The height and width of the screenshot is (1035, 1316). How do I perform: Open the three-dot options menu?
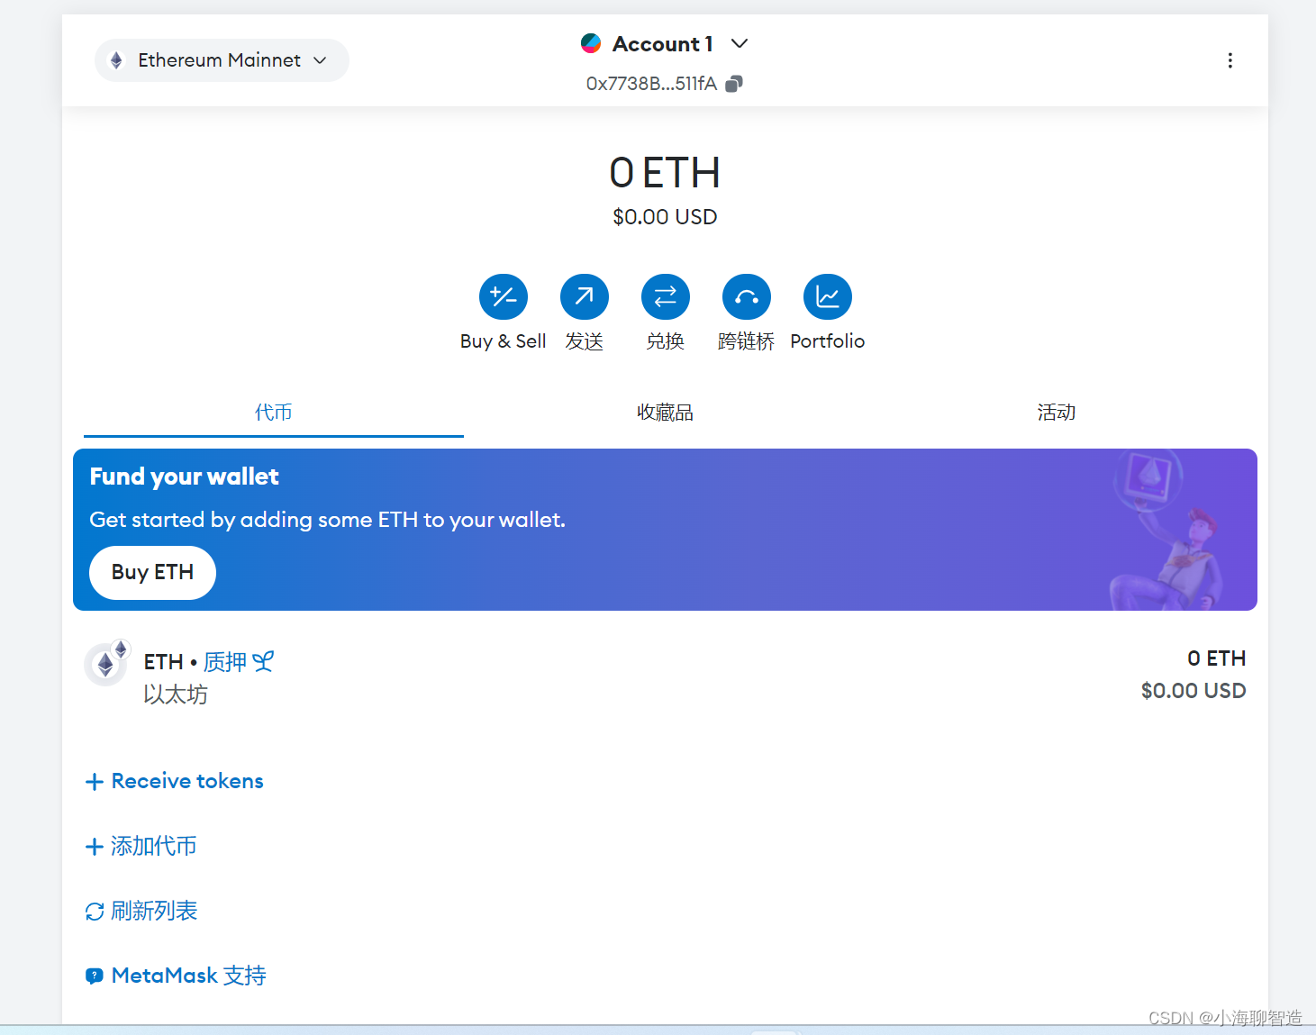pyautogui.click(x=1230, y=60)
